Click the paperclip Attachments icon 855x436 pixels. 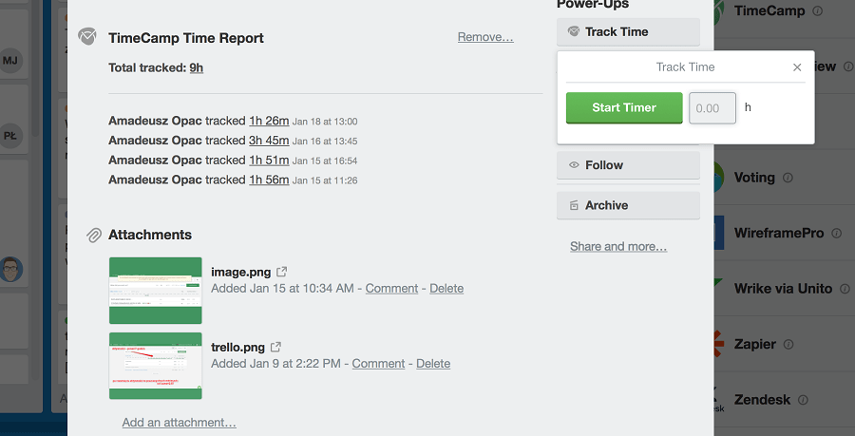pyautogui.click(x=94, y=235)
